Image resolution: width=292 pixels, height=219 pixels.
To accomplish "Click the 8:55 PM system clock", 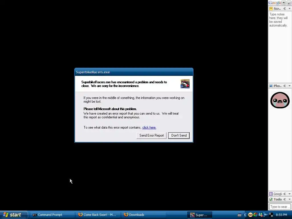I will tap(281, 215).
